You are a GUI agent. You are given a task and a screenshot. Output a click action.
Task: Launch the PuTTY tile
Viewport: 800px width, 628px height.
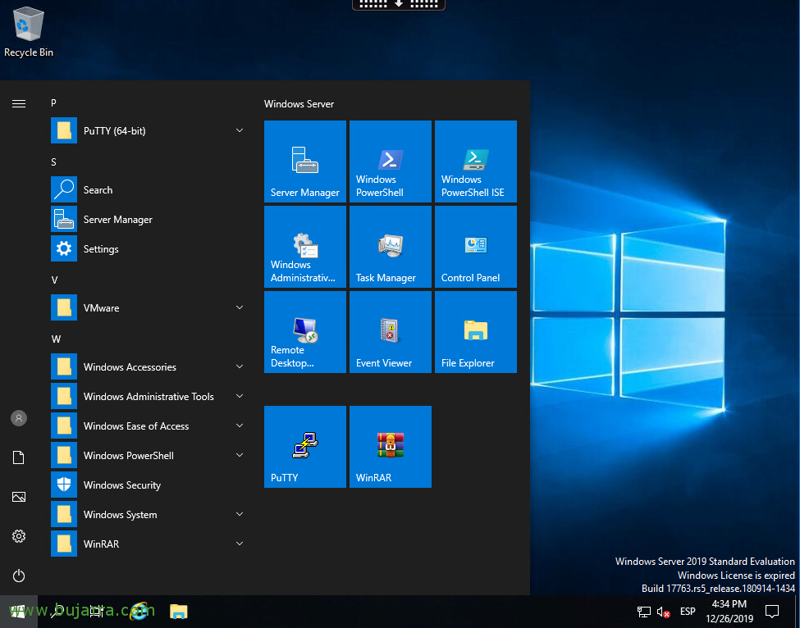[x=305, y=447]
